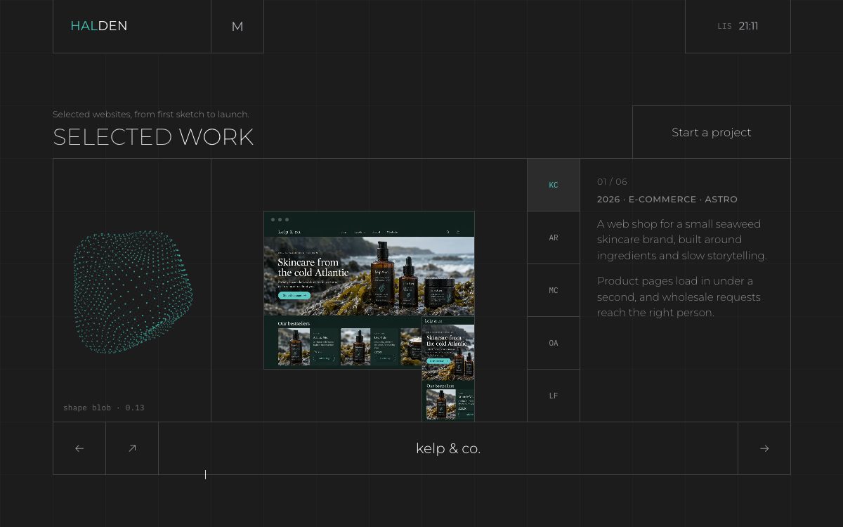
Task: Select the MC project tab
Action: (x=554, y=290)
